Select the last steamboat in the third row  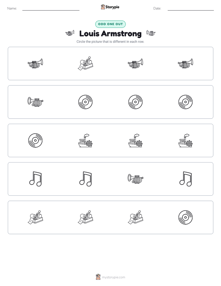click(185, 141)
